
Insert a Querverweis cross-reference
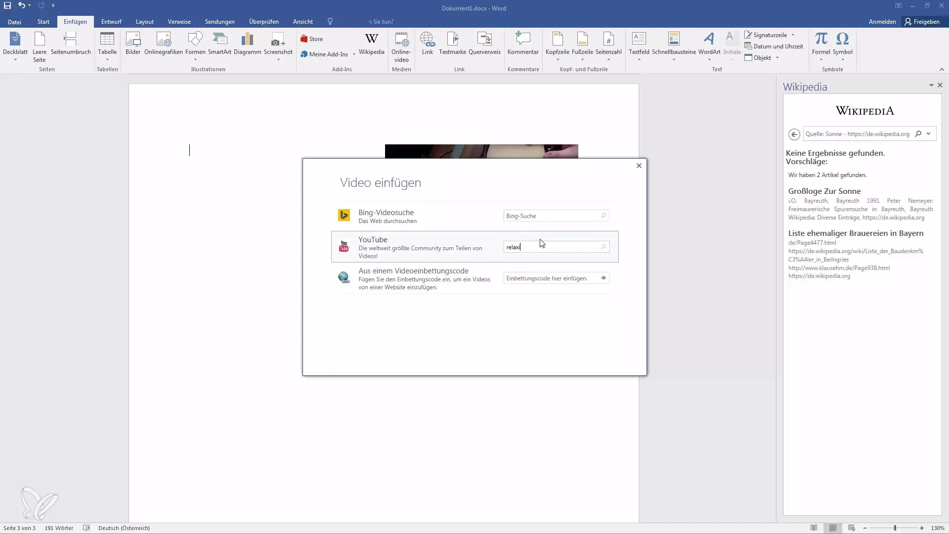click(484, 44)
